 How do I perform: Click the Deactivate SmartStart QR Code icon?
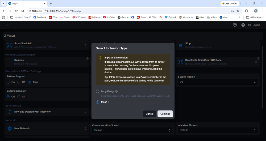[180, 62]
